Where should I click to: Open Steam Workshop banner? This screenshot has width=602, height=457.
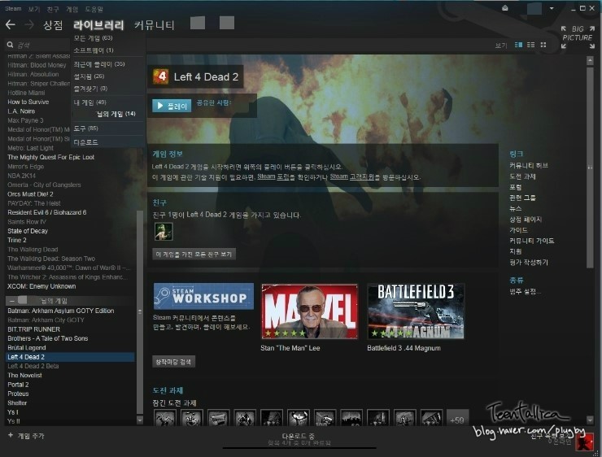(x=203, y=296)
